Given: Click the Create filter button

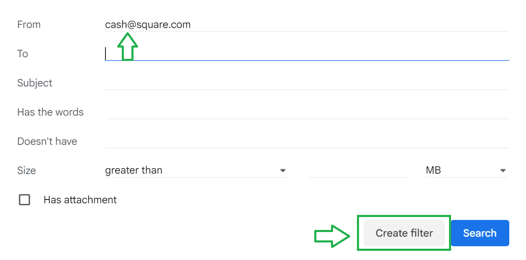Looking at the screenshot, I should (x=404, y=233).
